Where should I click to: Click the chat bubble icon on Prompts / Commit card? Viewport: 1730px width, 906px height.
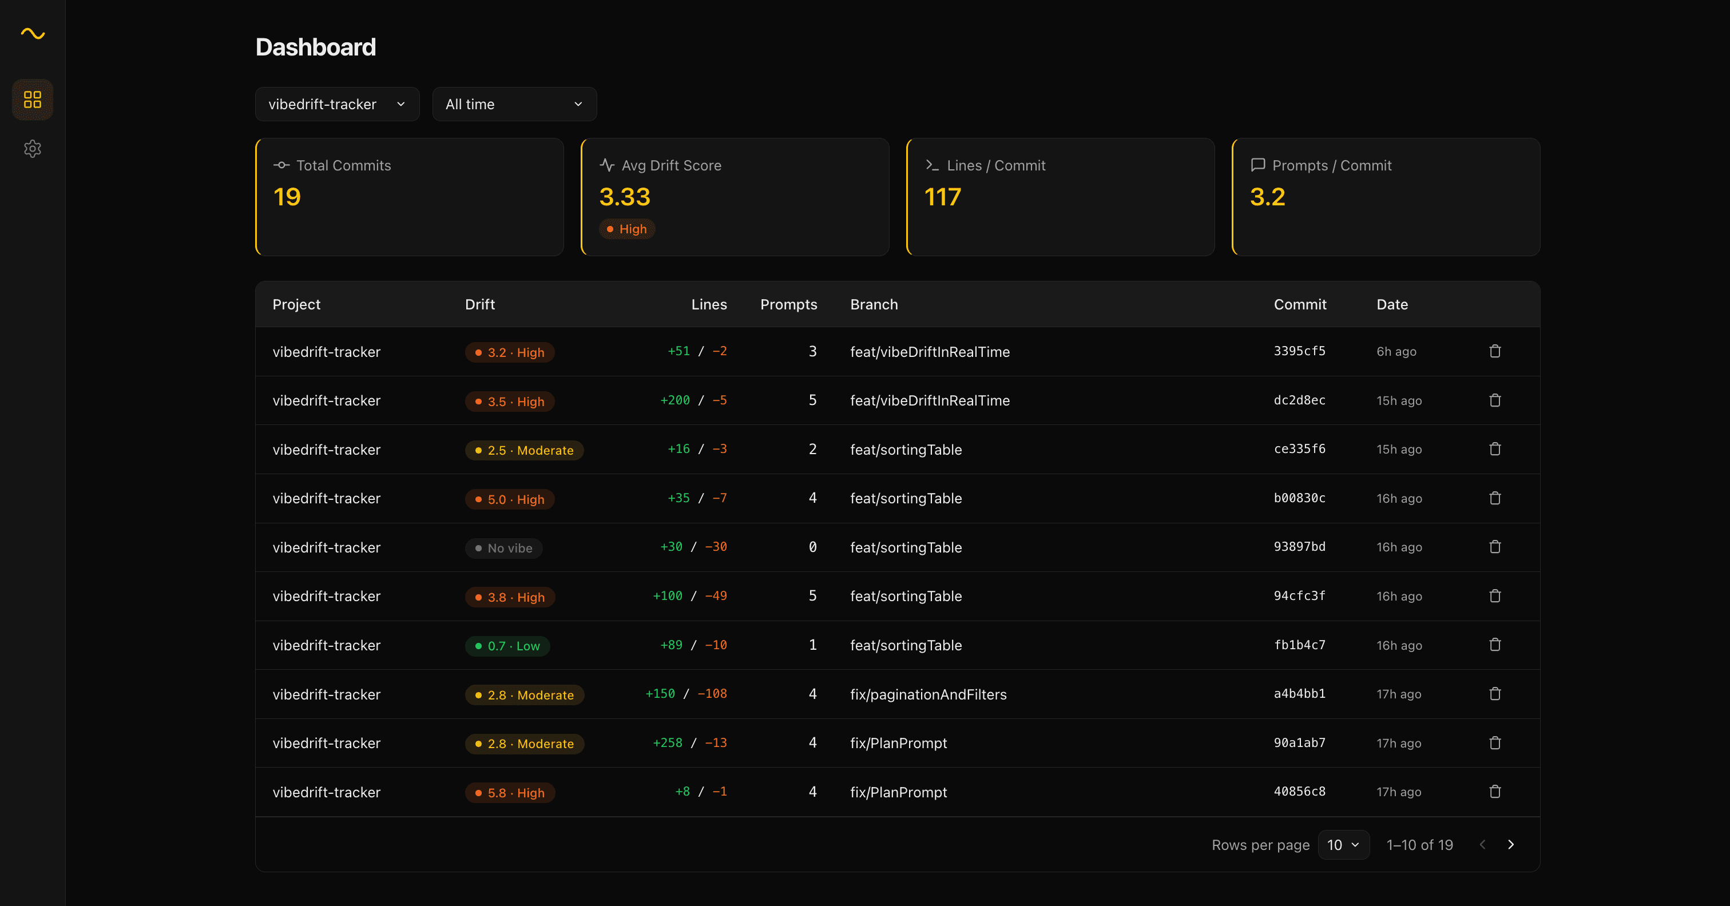pyautogui.click(x=1257, y=165)
